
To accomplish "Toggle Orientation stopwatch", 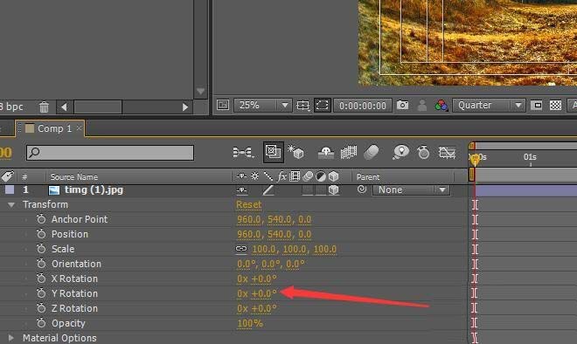I will (x=41, y=264).
